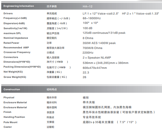Click the Finish row label
This screenshot has width=162, height=129.
pyautogui.click(x=7, y=112)
